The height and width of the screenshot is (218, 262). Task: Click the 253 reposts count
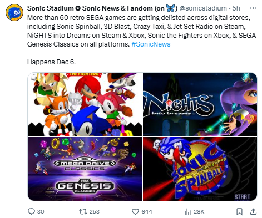pos(95,211)
